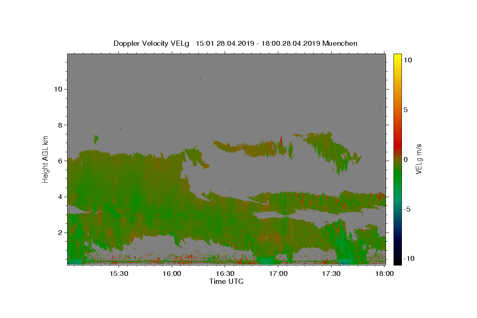Click the colorbar value -5 label
477x318 pixels.
[x=407, y=209]
